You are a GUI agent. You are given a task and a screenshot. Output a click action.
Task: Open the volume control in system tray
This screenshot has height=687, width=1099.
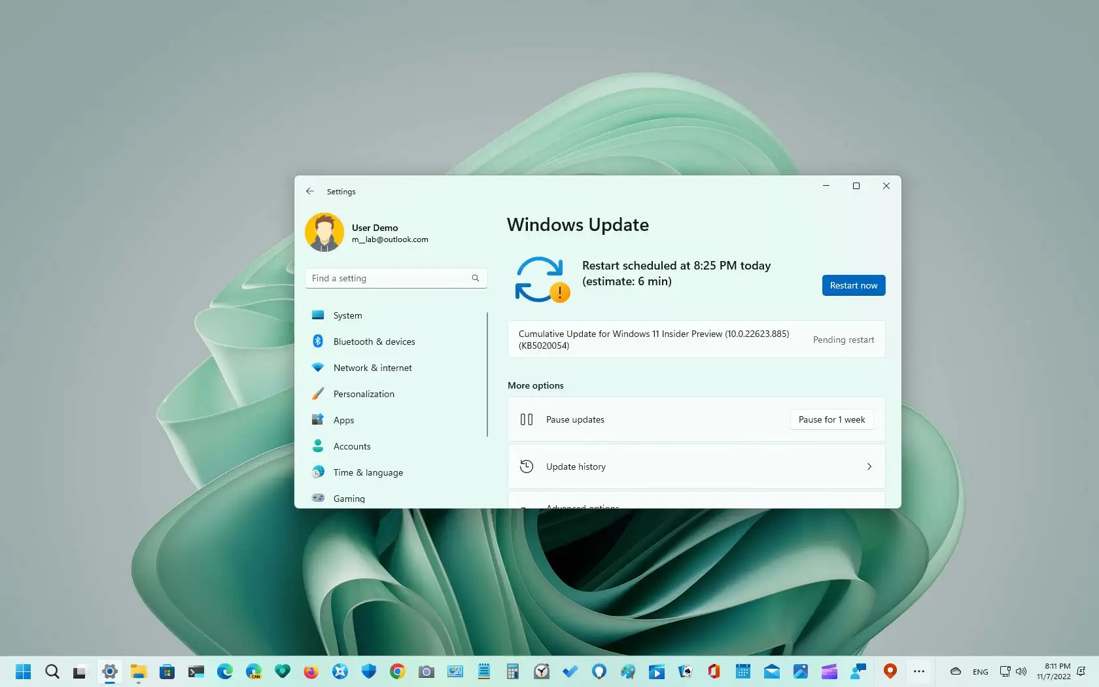click(x=1021, y=671)
